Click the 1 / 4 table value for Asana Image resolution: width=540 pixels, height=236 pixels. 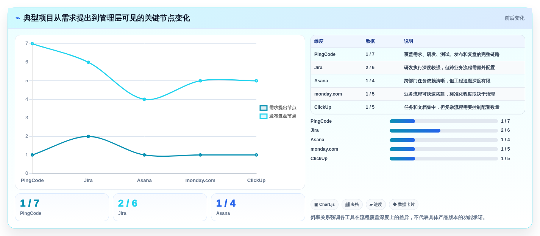pyautogui.click(x=370, y=81)
